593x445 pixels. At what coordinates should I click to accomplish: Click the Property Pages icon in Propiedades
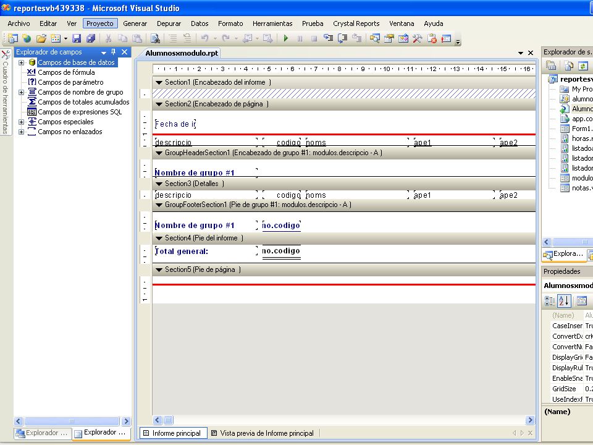pyautogui.click(x=582, y=301)
